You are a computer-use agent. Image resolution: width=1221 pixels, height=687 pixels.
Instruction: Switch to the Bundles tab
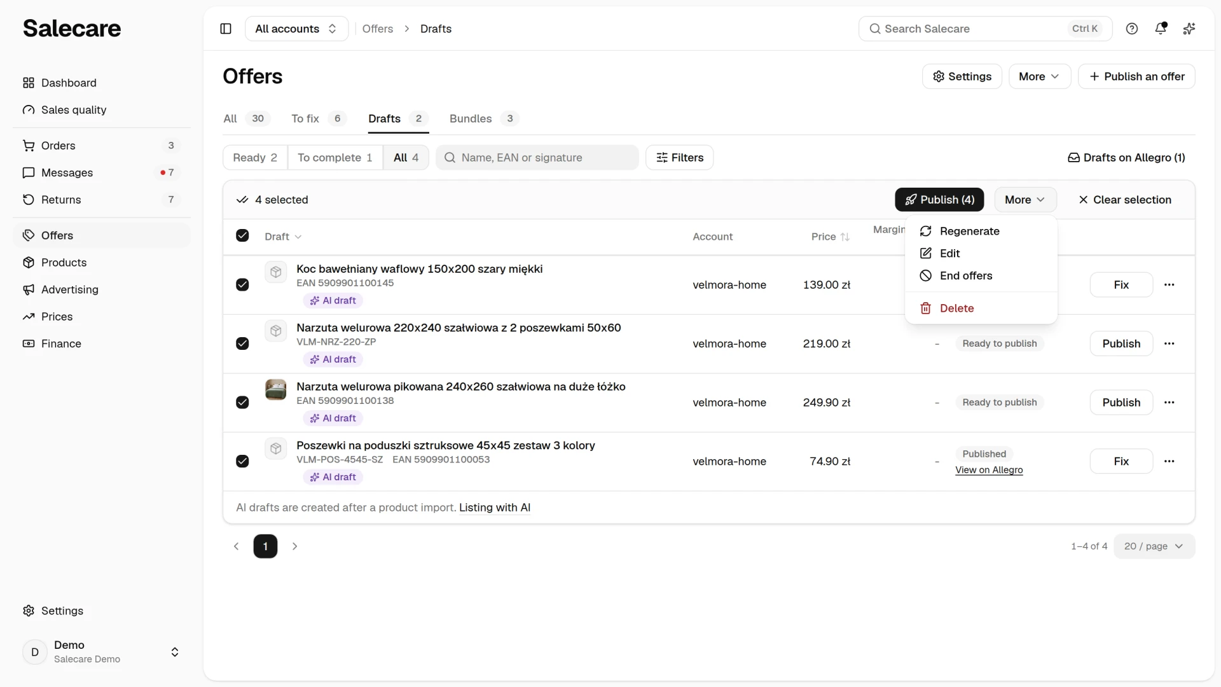coord(483,118)
